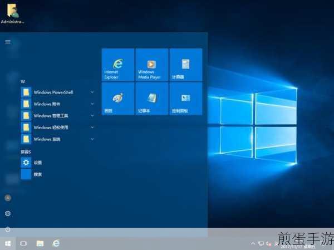The width and height of the screenshot is (334, 250).
Task: Click the Windows Start button
Action: pyautogui.click(x=8, y=243)
